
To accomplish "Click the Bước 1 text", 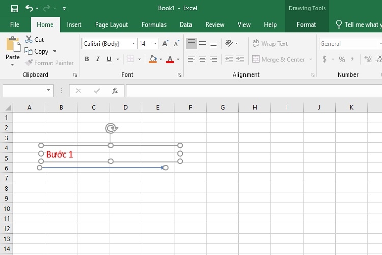I will click(60, 155).
